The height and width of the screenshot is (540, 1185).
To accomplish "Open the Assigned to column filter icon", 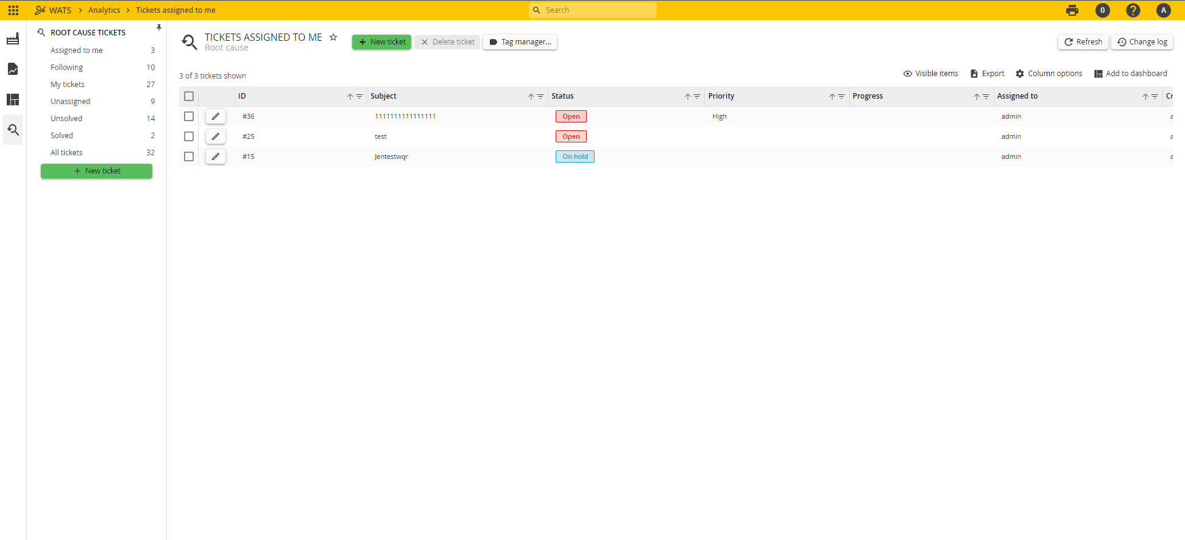I will click(1155, 96).
